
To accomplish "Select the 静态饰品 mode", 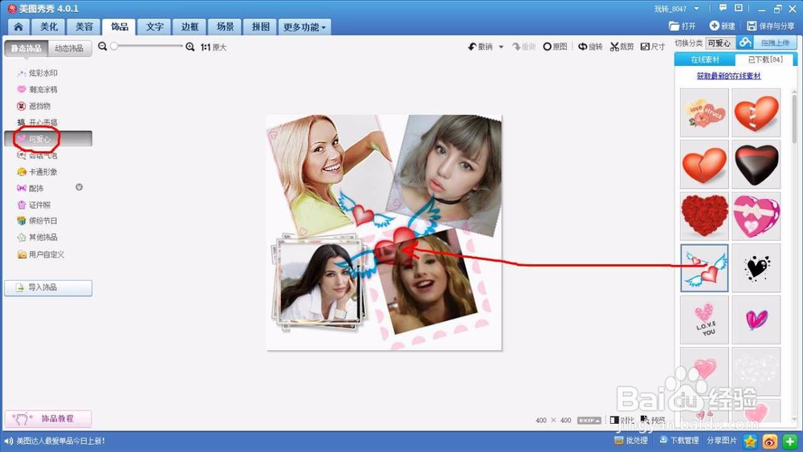I will tap(26, 48).
